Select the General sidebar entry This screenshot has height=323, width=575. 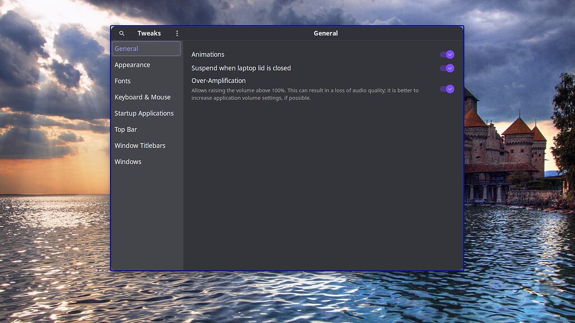pos(126,49)
